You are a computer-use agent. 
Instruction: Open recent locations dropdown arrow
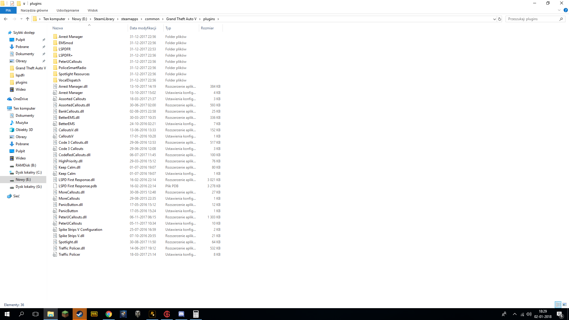(21, 19)
